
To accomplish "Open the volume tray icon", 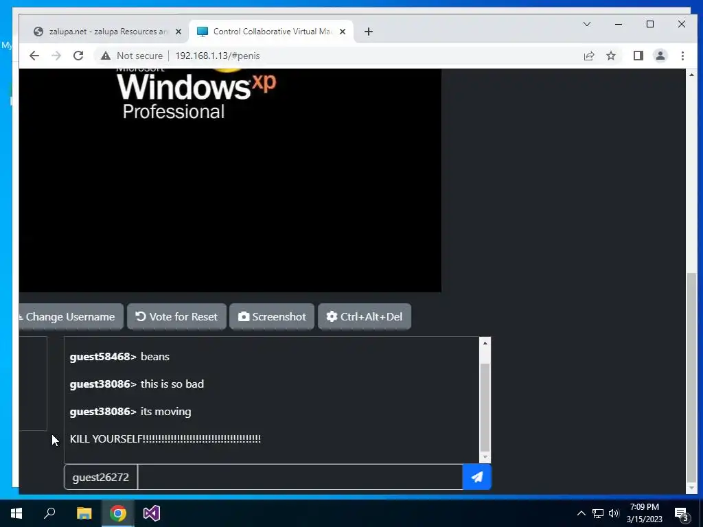I will pos(614,513).
